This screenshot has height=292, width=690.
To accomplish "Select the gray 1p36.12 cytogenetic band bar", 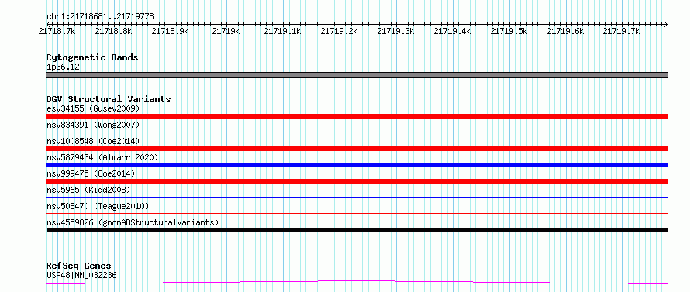I will click(357, 75).
